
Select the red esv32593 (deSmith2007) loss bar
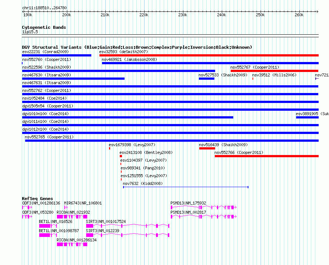click(x=209, y=55)
